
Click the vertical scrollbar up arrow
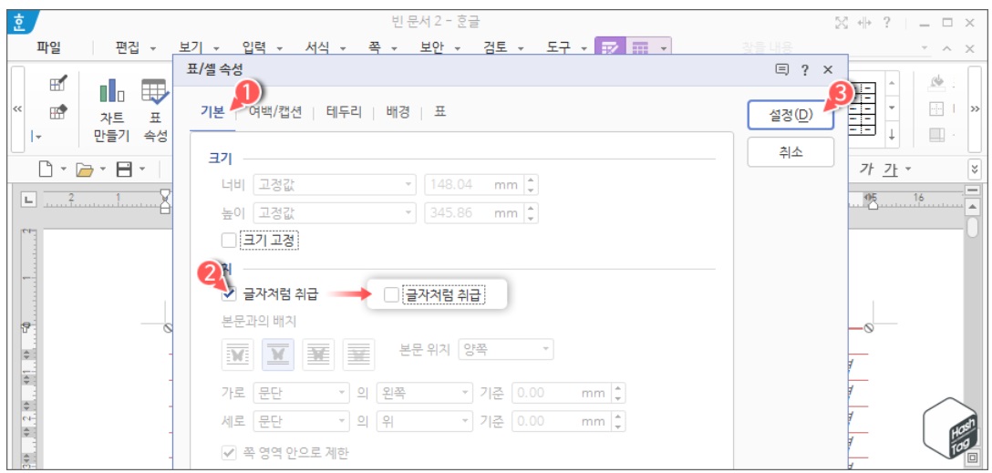pos(972,206)
